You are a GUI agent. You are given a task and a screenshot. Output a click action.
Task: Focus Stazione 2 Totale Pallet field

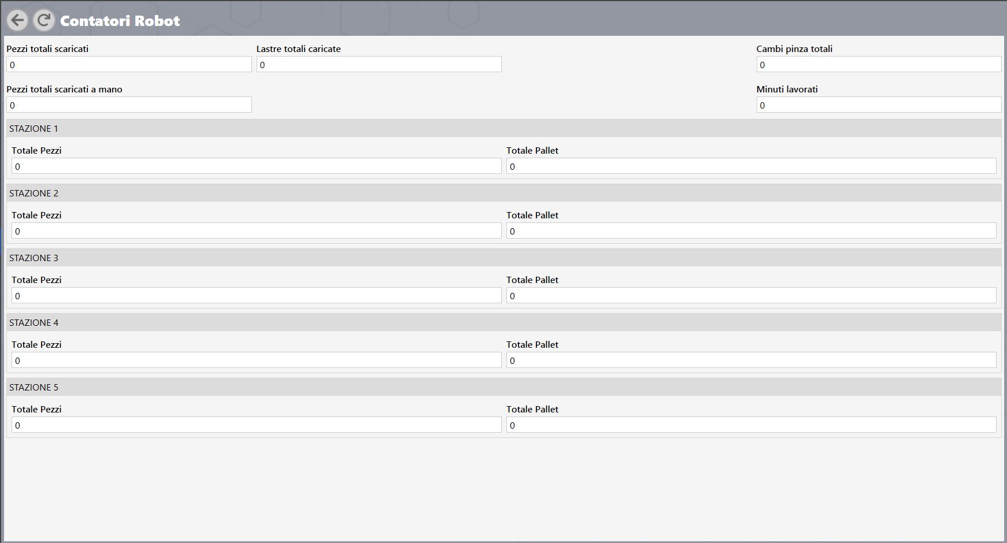[x=751, y=230]
